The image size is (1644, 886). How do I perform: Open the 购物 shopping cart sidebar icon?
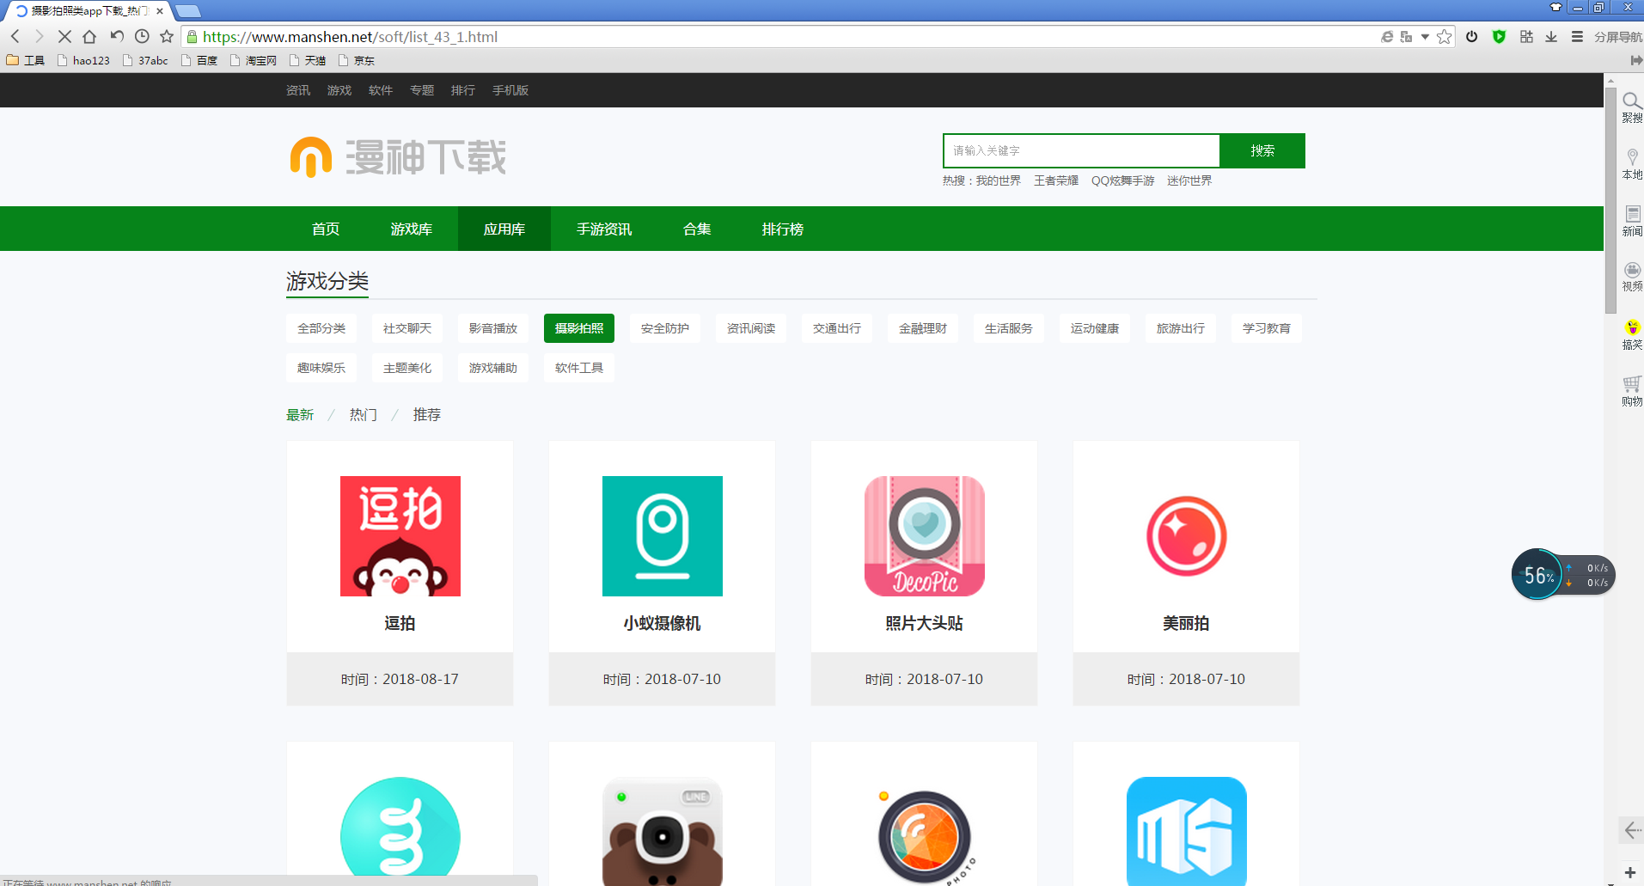tap(1632, 391)
